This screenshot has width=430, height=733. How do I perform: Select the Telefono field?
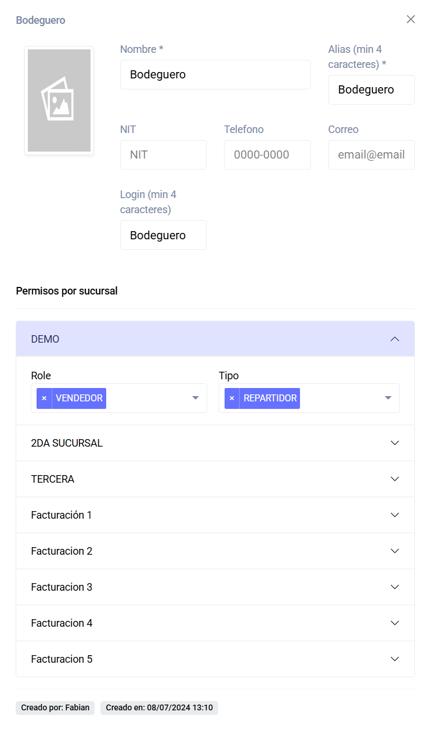268,154
